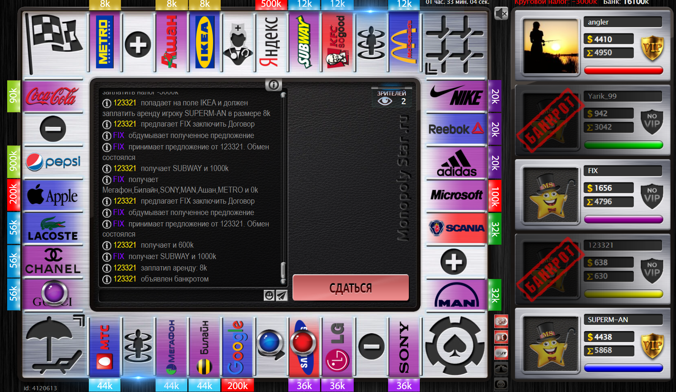Select the SUBWAY board cell
Image resolution: width=676 pixels, height=392 pixels.
point(304,41)
